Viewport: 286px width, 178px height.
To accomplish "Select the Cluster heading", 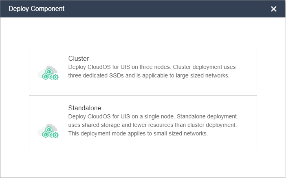I will [x=79, y=58].
